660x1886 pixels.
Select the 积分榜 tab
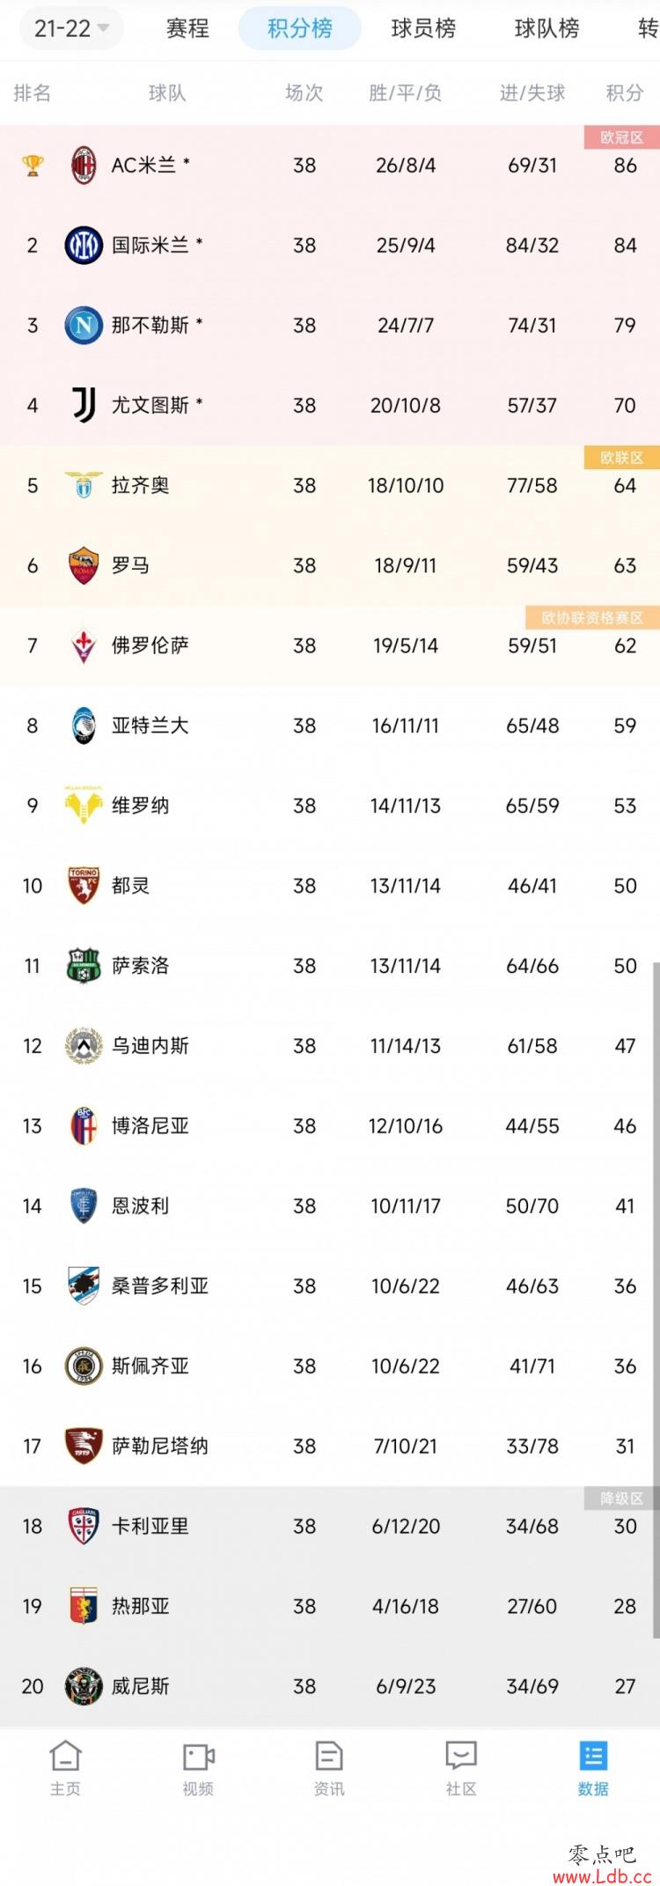click(x=300, y=28)
